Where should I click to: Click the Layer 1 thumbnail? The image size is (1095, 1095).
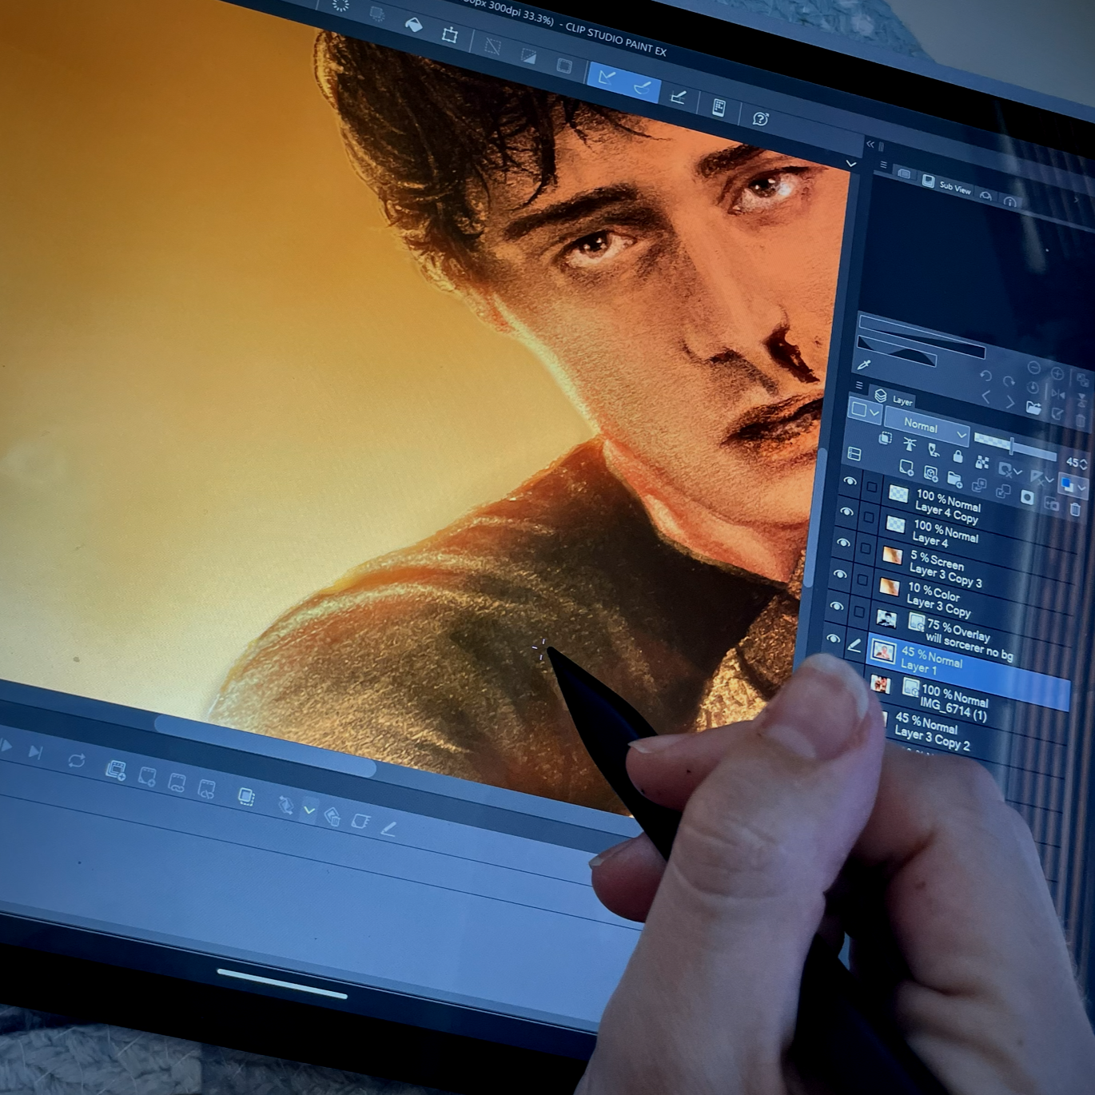(x=882, y=652)
